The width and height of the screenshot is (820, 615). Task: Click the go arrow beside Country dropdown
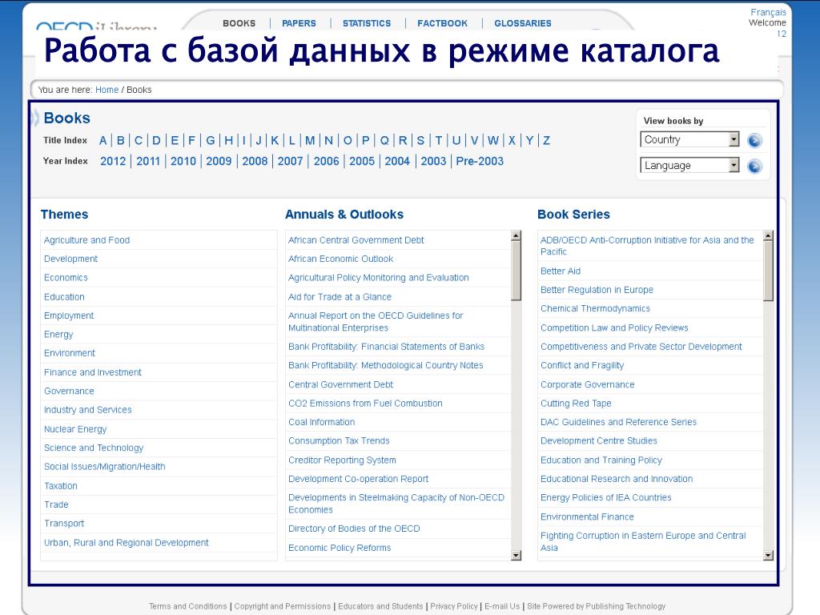point(754,140)
